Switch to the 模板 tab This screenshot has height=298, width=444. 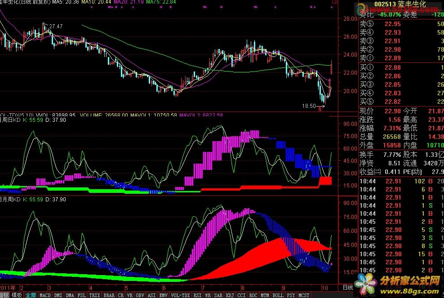(x=17, y=295)
